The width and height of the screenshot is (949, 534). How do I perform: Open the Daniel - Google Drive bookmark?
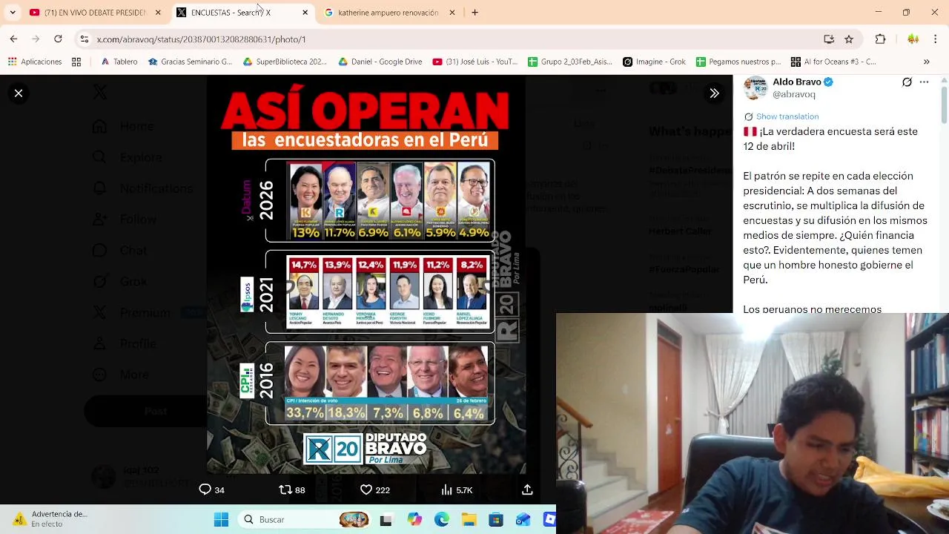click(x=380, y=62)
